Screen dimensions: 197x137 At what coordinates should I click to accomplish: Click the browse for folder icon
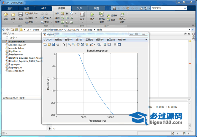[17, 30]
